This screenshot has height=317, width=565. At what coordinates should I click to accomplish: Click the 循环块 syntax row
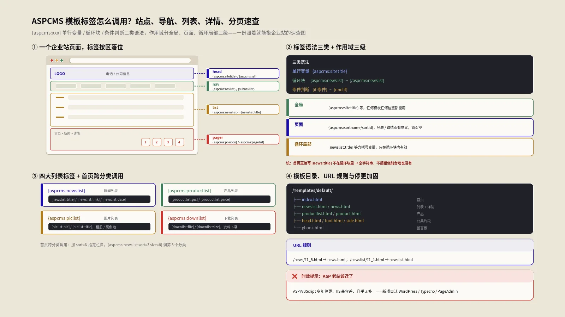338,81
